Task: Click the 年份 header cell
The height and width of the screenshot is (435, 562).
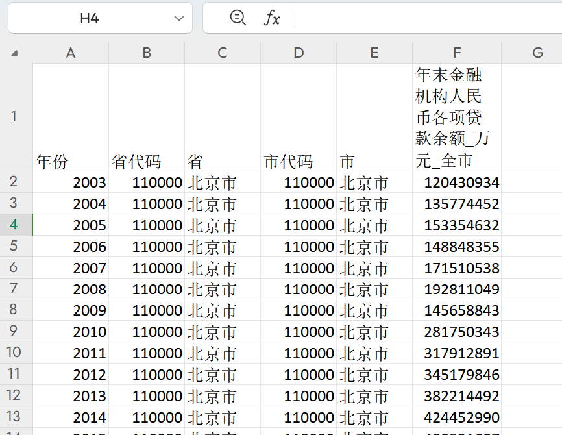Action: pyautogui.click(x=71, y=118)
